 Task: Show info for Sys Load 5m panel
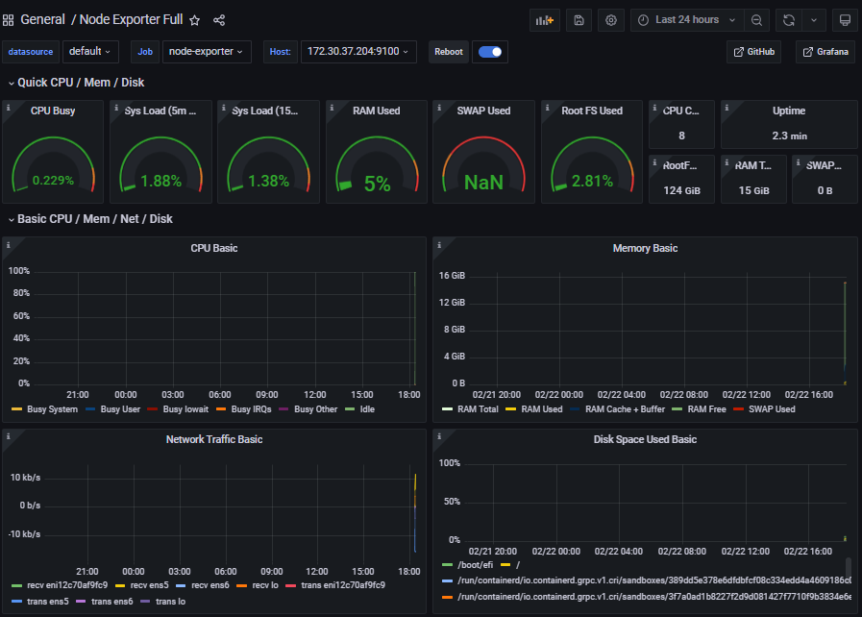point(116,108)
